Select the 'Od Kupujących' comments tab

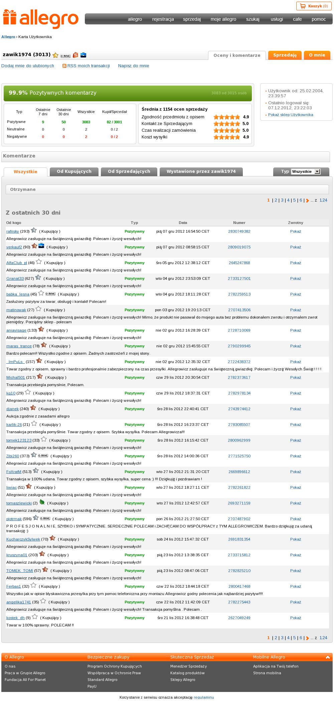coord(74,171)
